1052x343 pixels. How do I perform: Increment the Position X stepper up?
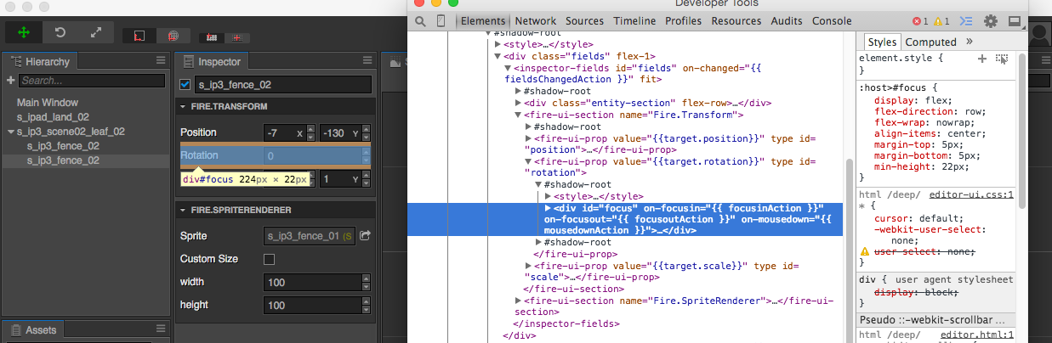coord(310,129)
